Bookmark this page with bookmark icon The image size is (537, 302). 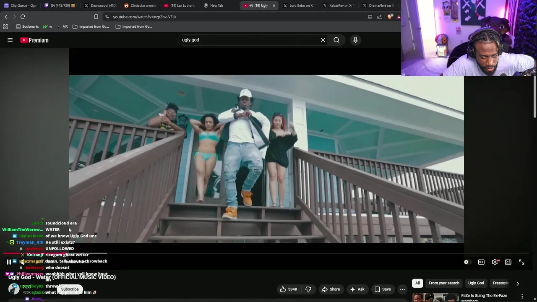tap(96, 17)
